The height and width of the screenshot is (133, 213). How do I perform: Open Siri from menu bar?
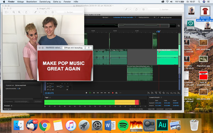click(204, 2)
